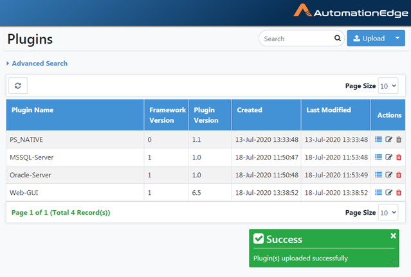Sort by Framework Version column header
The height and width of the screenshot is (277, 411).
[167, 115]
